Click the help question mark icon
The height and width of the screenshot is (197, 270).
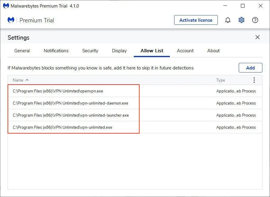(255, 20)
